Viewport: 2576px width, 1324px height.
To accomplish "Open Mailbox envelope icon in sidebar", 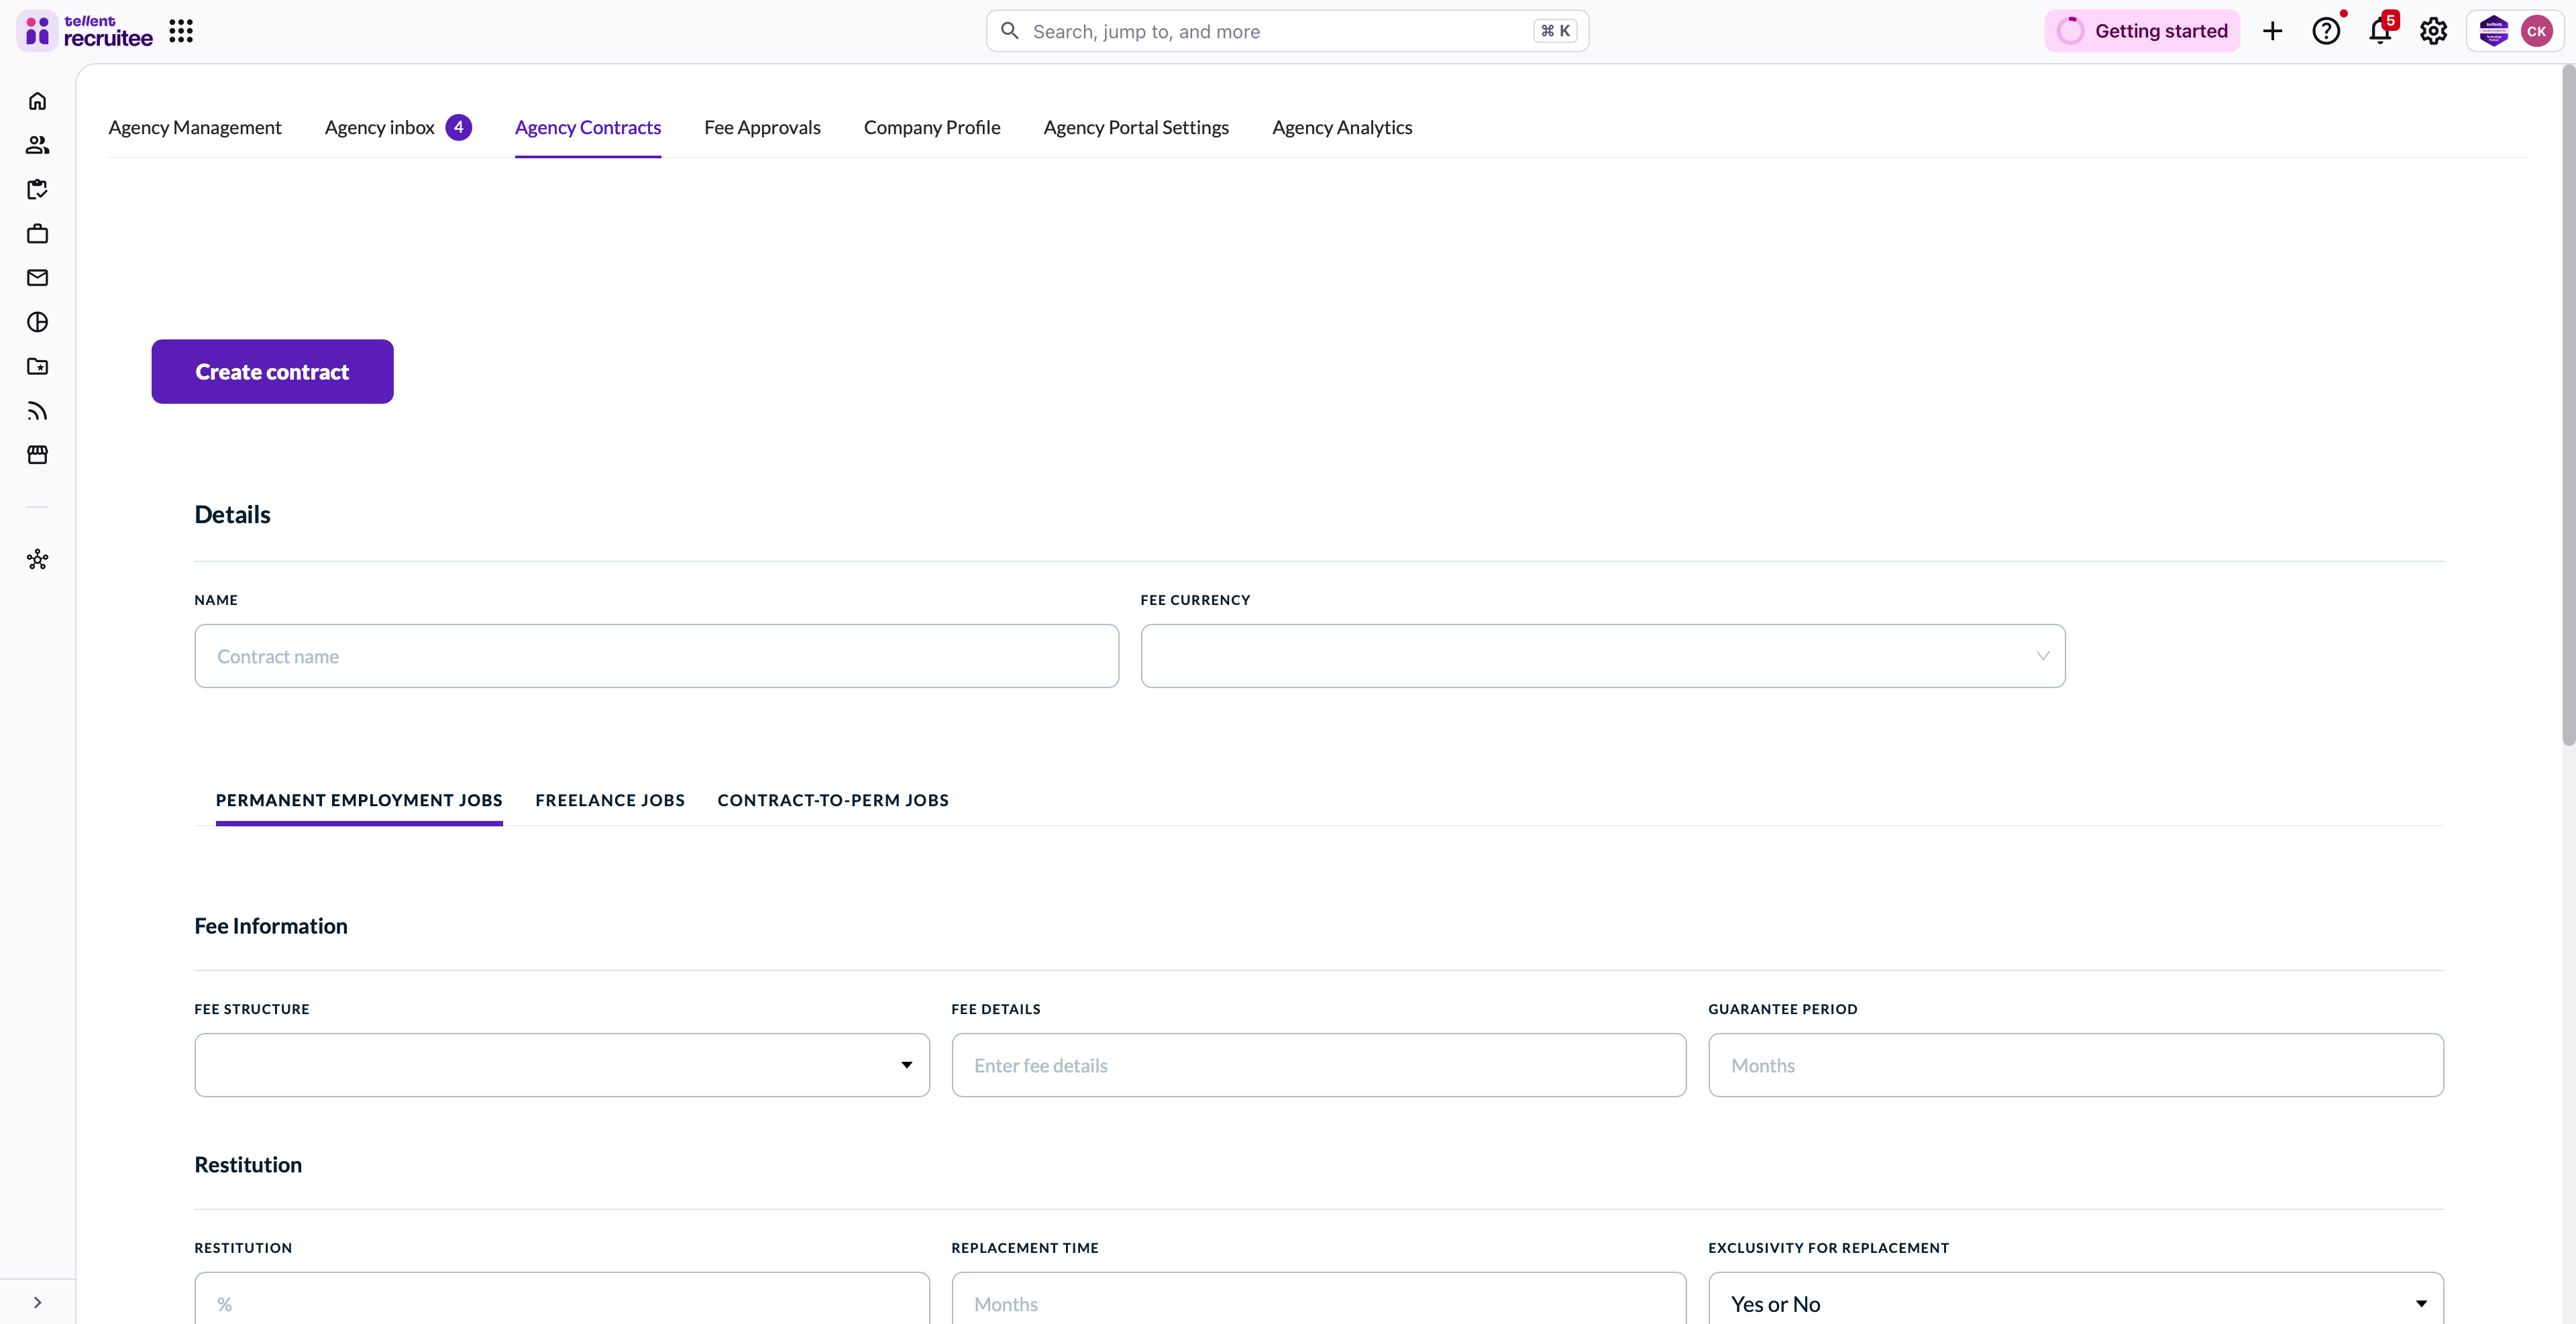I will tap(38, 278).
